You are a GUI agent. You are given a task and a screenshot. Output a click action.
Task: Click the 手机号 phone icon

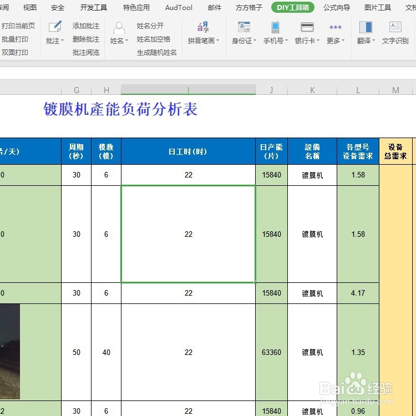coord(275,27)
